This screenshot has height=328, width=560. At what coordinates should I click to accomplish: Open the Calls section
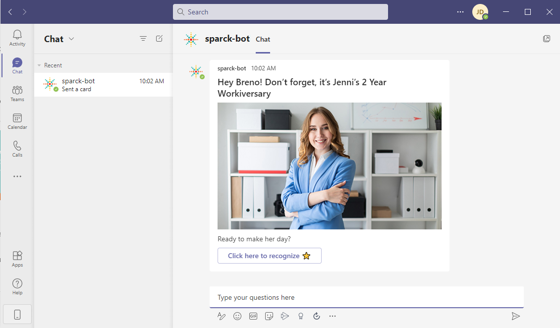(x=17, y=149)
